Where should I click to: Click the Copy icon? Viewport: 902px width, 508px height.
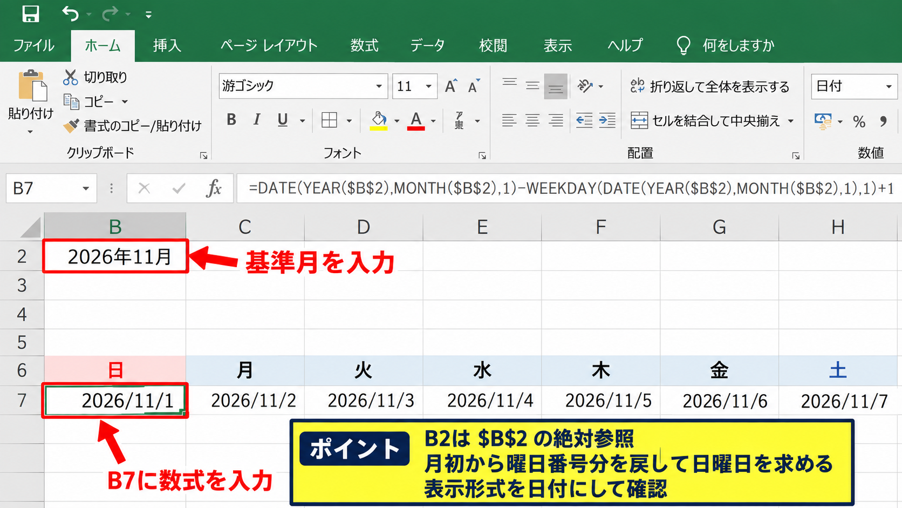71,101
